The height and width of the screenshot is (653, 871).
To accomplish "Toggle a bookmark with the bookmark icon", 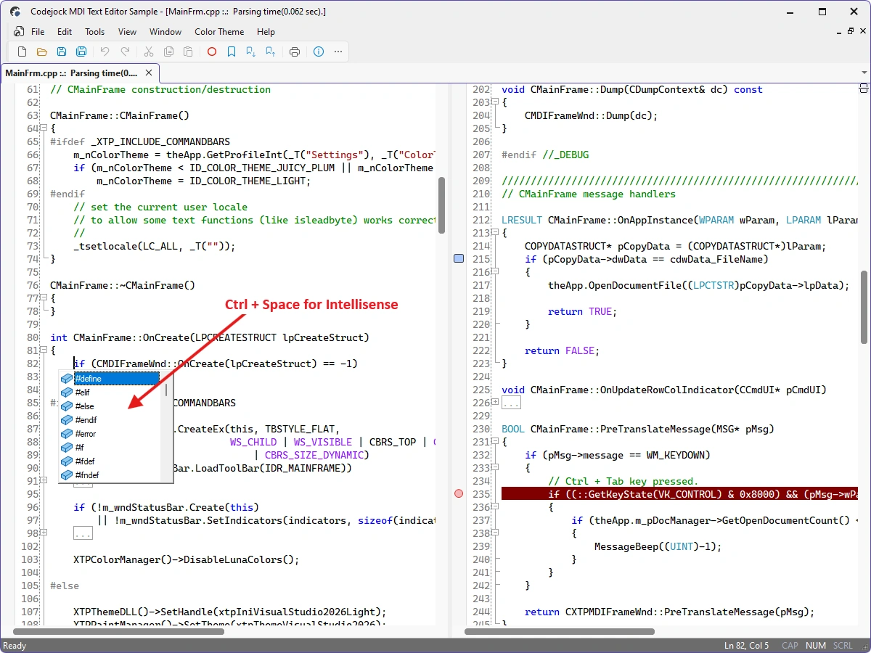I will (x=232, y=52).
